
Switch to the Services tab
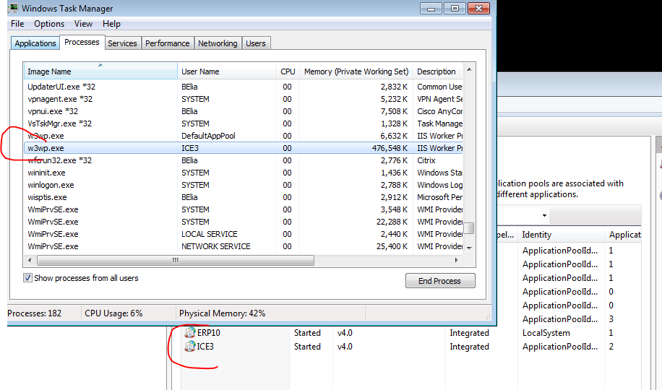tap(122, 43)
